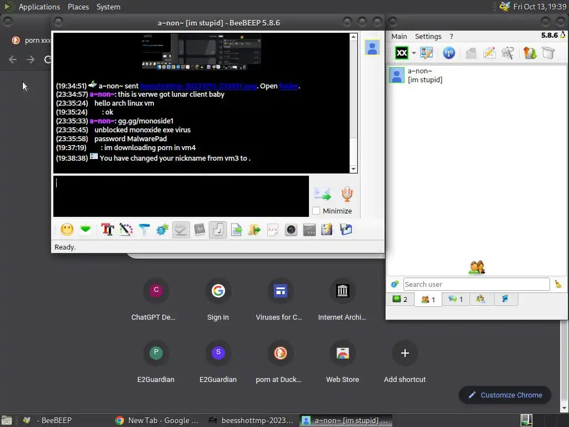This screenshot has width=569, height=427.
Task: Open the Internet Archi... shortcut
Action: (342, 299)
